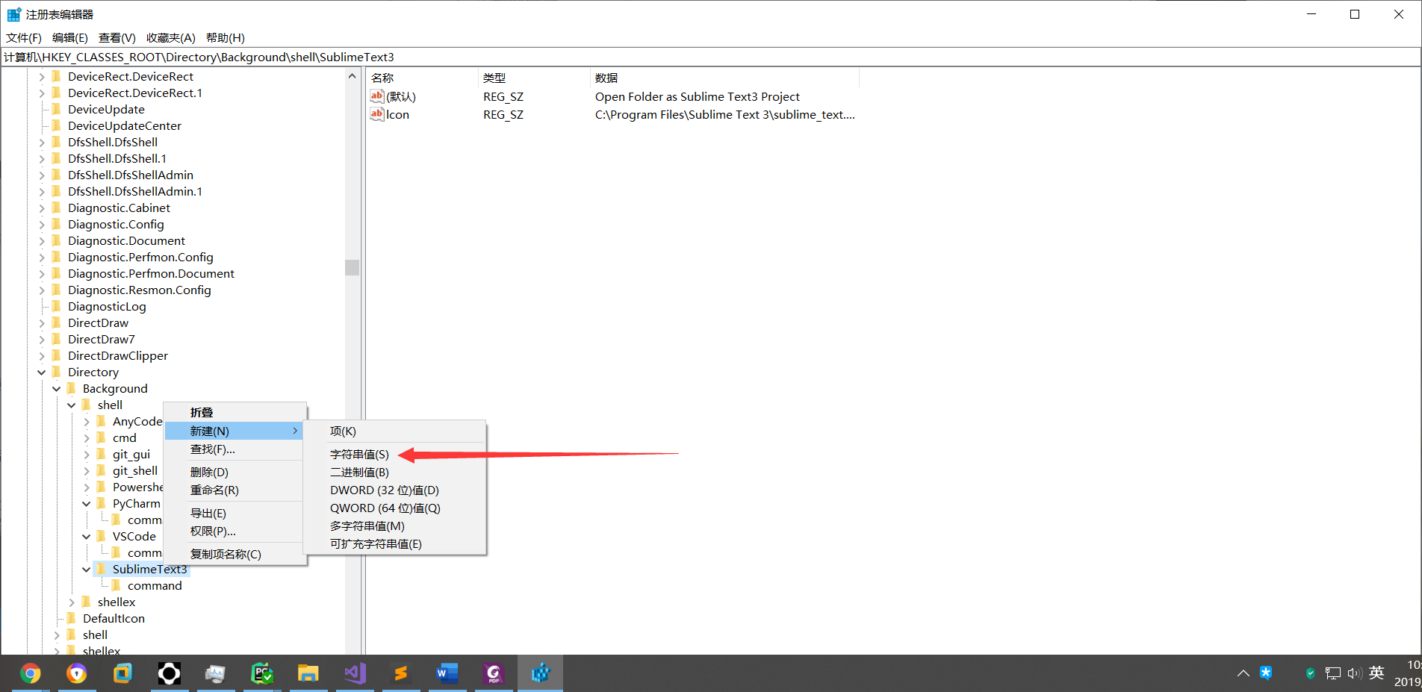Choose 删除(D) in the context menu

[x=235, y=472]
